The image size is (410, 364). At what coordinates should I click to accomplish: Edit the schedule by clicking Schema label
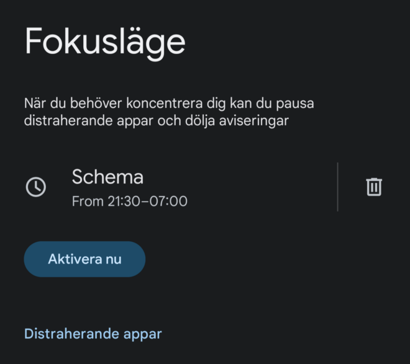(107, 177)
